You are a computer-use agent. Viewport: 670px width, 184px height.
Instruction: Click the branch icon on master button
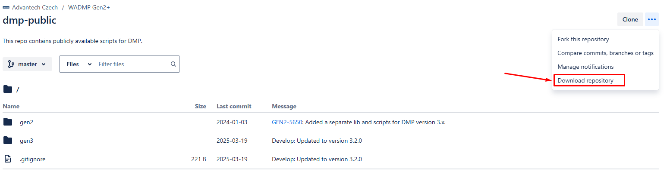(x=11, y=64)
